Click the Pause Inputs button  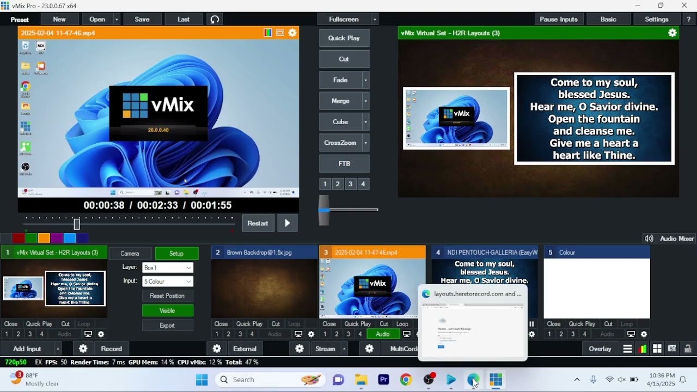click(x=559, y=19)
